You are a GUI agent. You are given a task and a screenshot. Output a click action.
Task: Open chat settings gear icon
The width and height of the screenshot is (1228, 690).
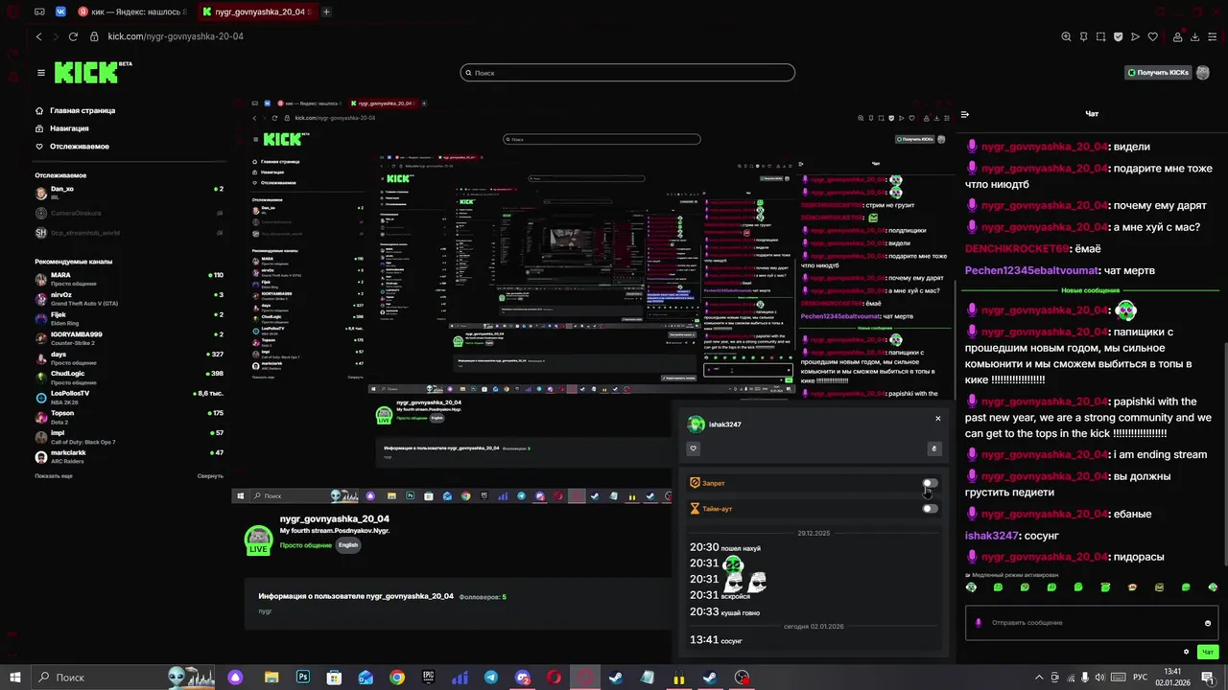tap(1186, 652)
